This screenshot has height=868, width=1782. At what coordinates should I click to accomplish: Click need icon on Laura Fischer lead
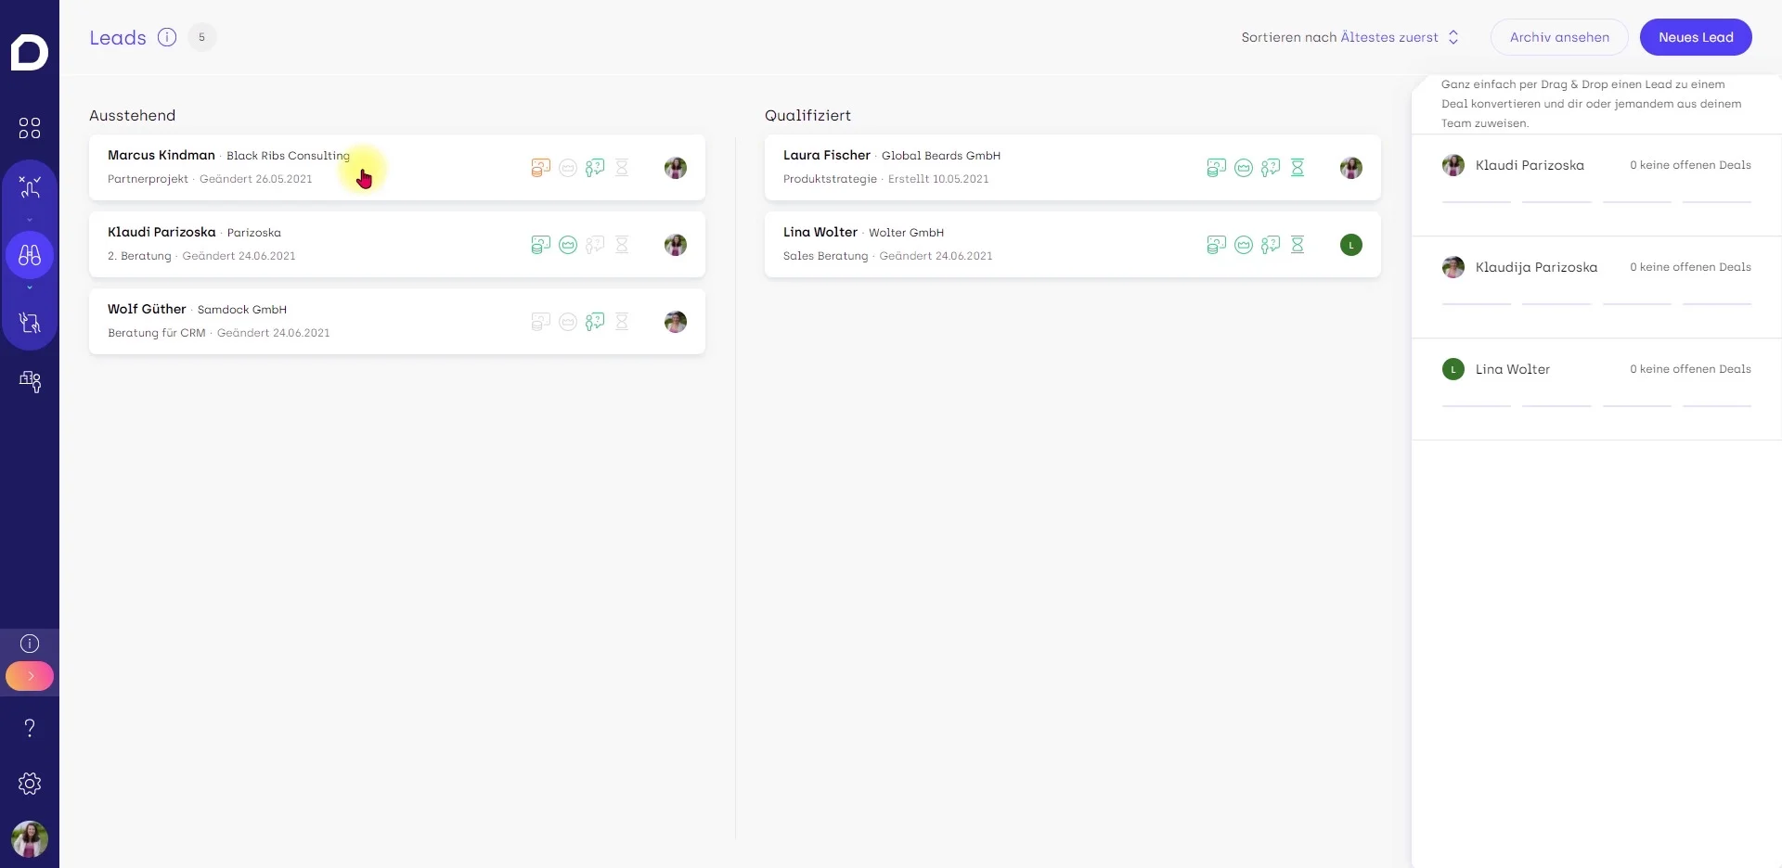coord(1271,168)
